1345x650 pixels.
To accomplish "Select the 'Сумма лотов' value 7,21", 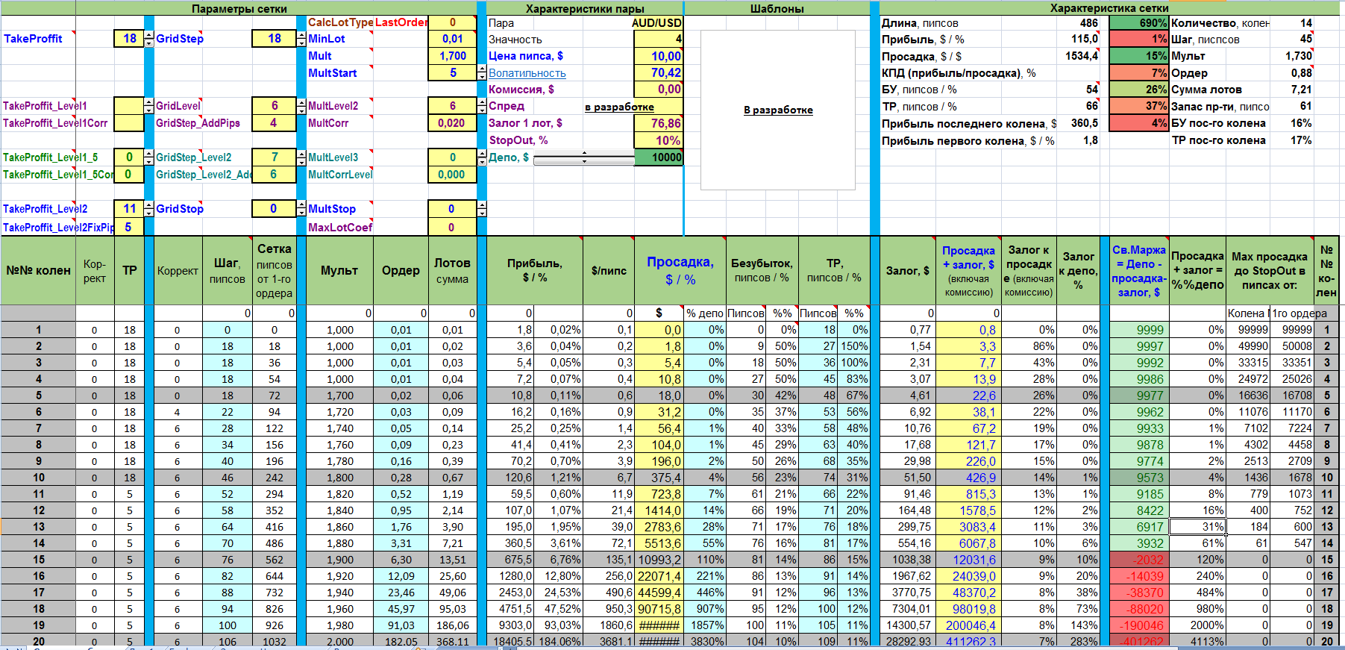I will click(1293, 90).
